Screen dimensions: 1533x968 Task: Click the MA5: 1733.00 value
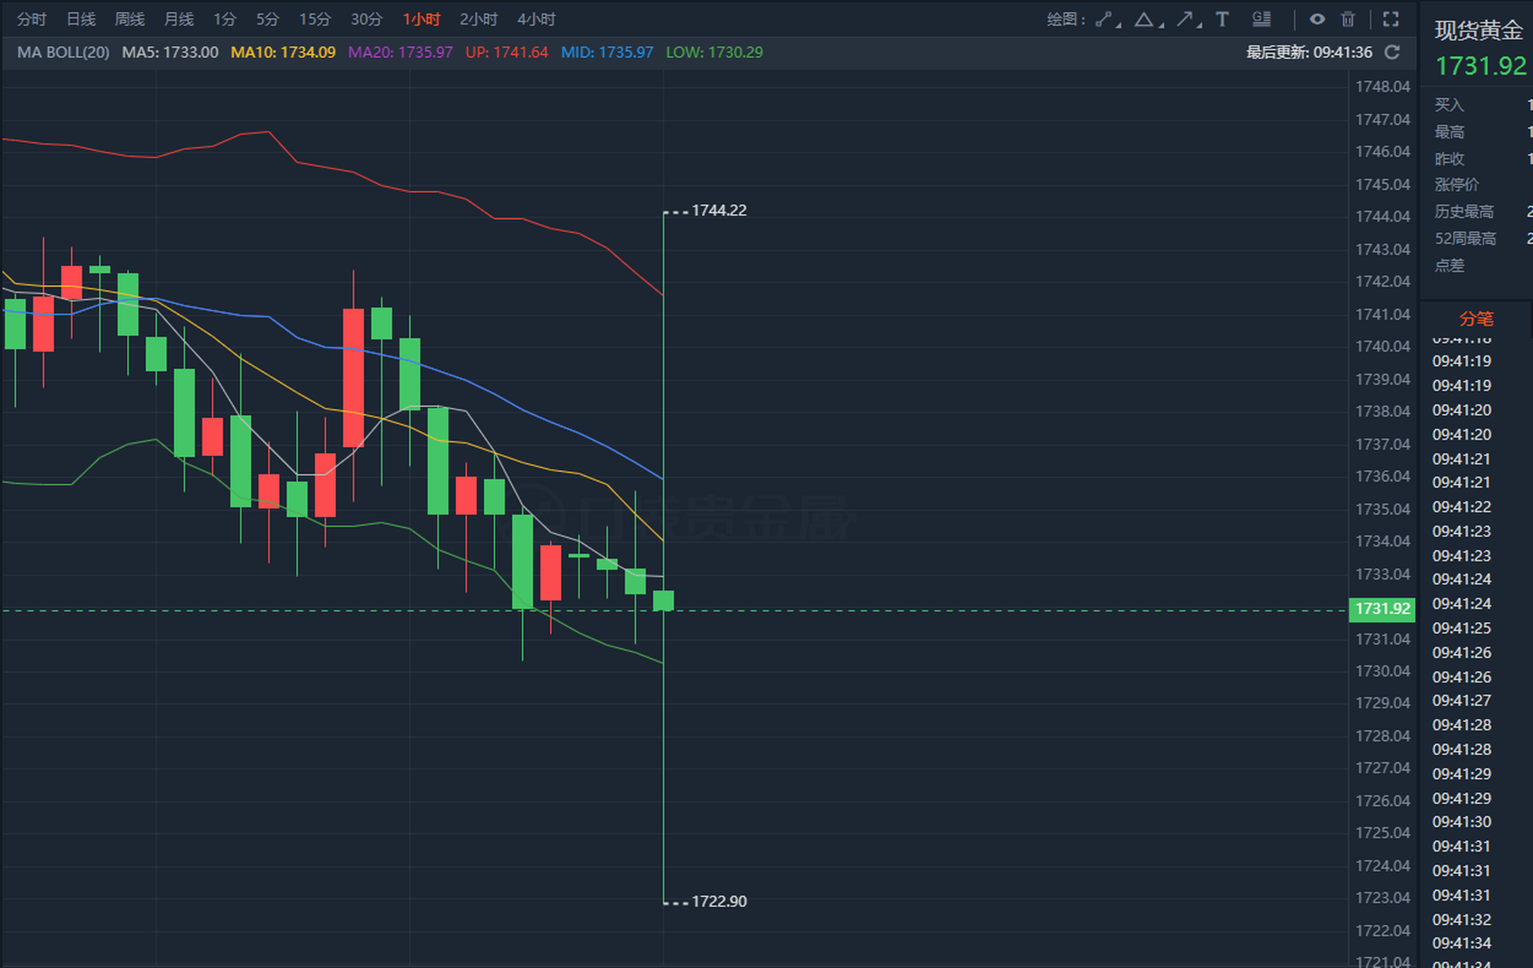170,53
